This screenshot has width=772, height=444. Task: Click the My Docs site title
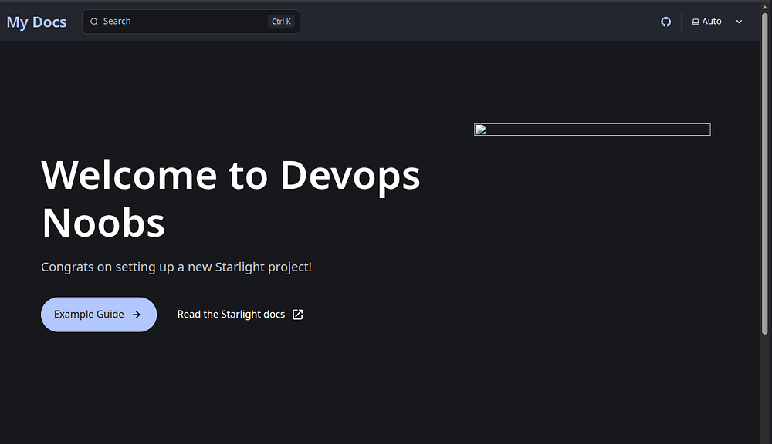tap(36, 22)
